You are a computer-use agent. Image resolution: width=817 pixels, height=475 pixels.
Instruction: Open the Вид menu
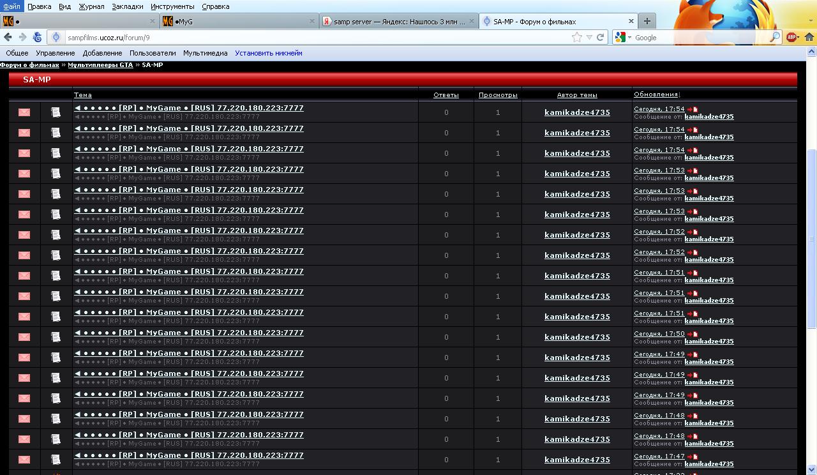coord(65,6)
